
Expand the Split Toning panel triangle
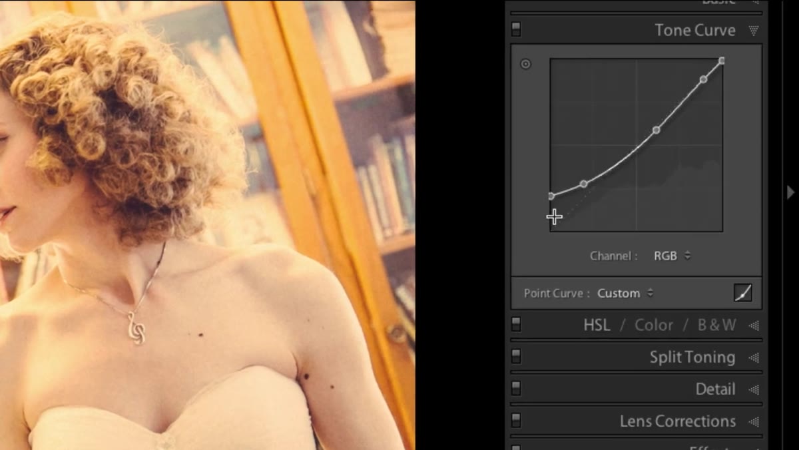click(754, 357)
